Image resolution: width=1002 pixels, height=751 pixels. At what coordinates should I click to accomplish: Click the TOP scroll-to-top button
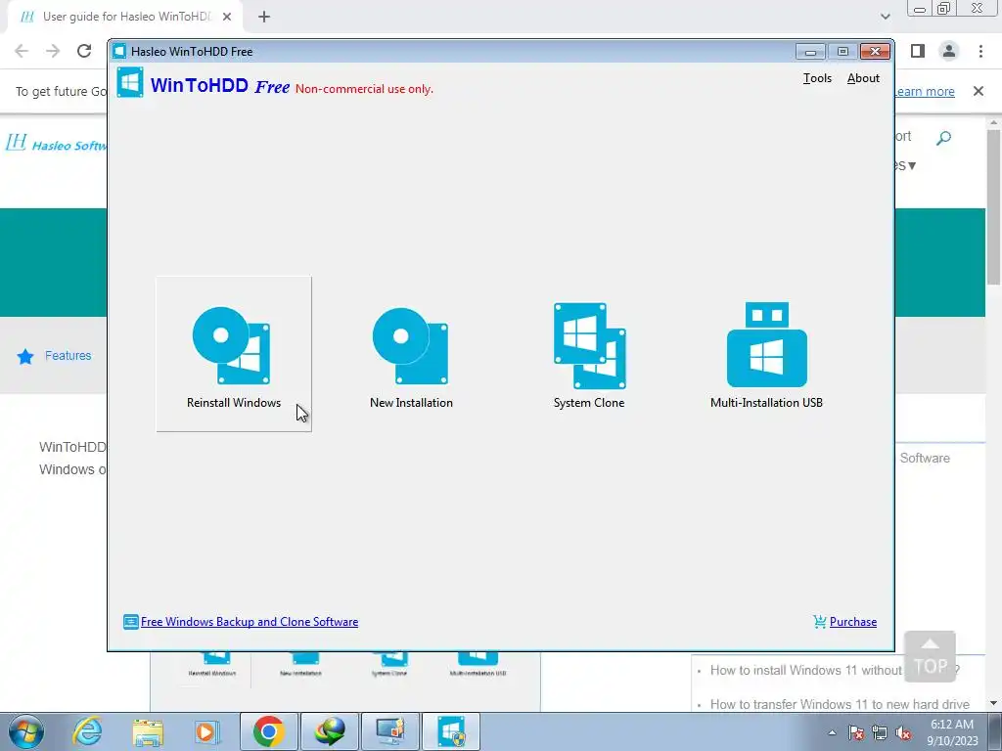point(930,656)
